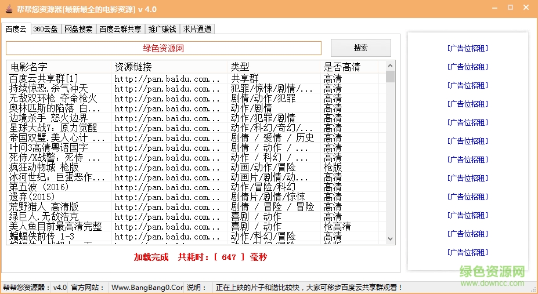The image size is (538, 294).
Task: Close the 帮帮您资源器 window
Action: [526, 8]
